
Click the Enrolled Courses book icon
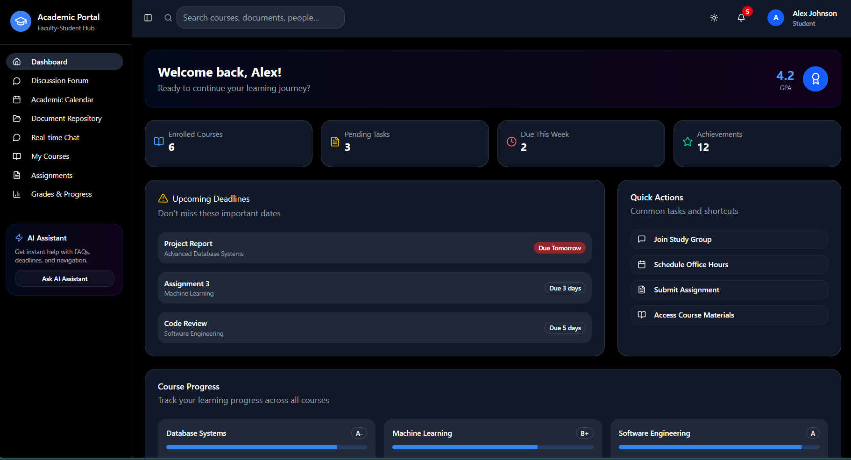(159, 142)
